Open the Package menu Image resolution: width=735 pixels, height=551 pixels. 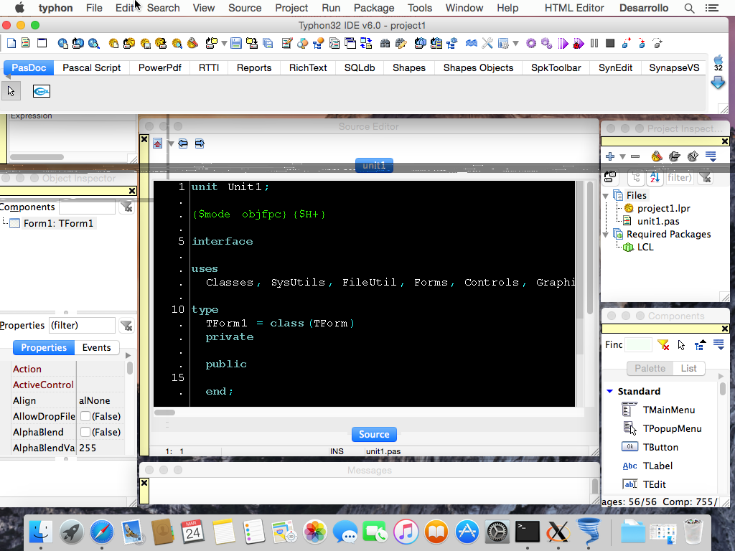coord(374,8)
